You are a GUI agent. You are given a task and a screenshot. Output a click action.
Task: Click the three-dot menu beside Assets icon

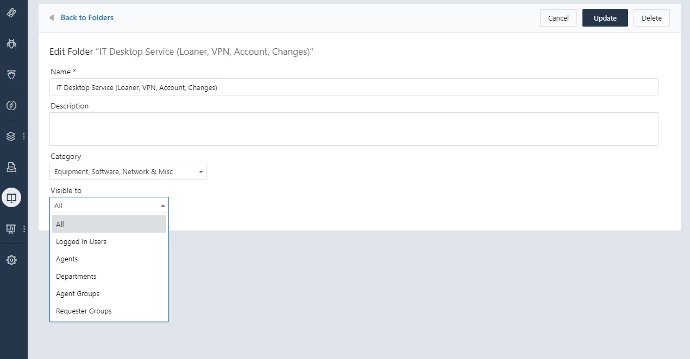[24, 136]
